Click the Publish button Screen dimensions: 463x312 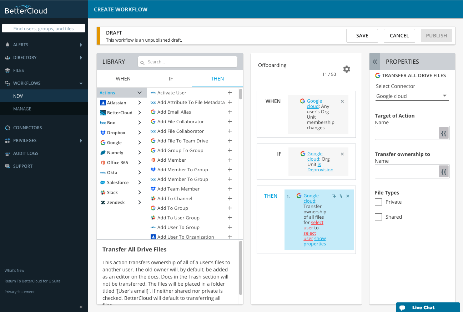[x=437, y=36]
